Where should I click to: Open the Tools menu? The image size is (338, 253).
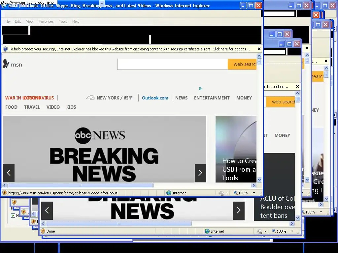click(x=63, y=21)
